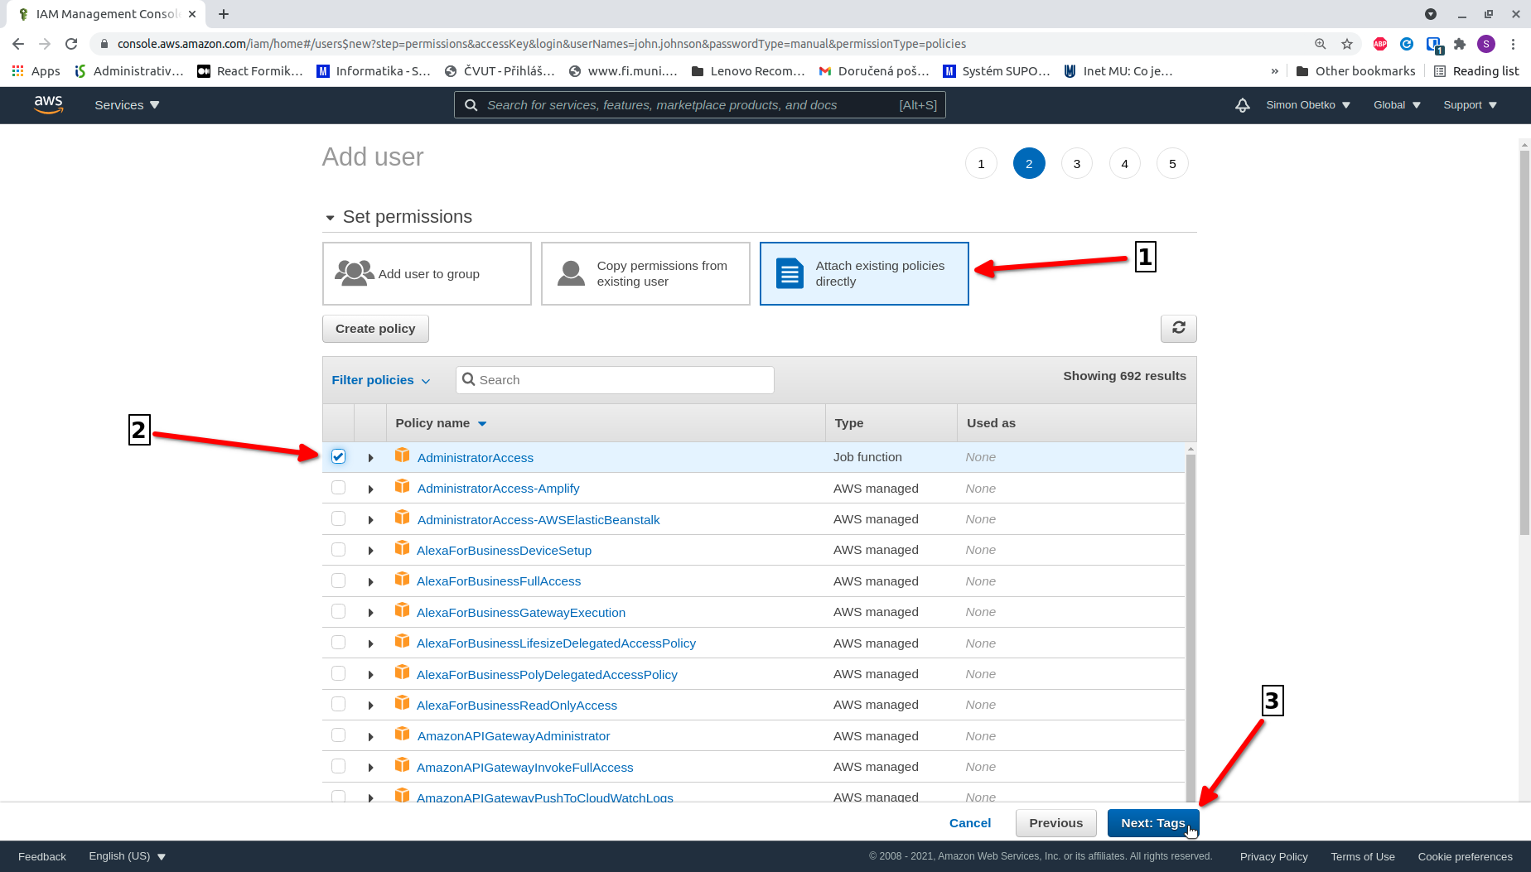Open the browser extensions puzzle icon
The width and height of the screenshot is (1531, 872).
pos(1460,44)
